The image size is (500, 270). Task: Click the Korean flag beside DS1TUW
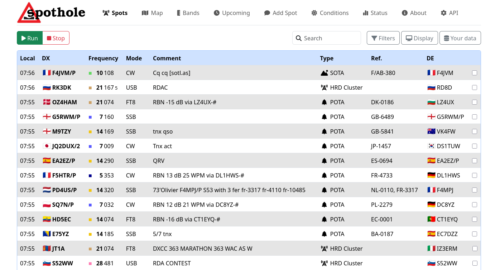click(x=431, y=146)
